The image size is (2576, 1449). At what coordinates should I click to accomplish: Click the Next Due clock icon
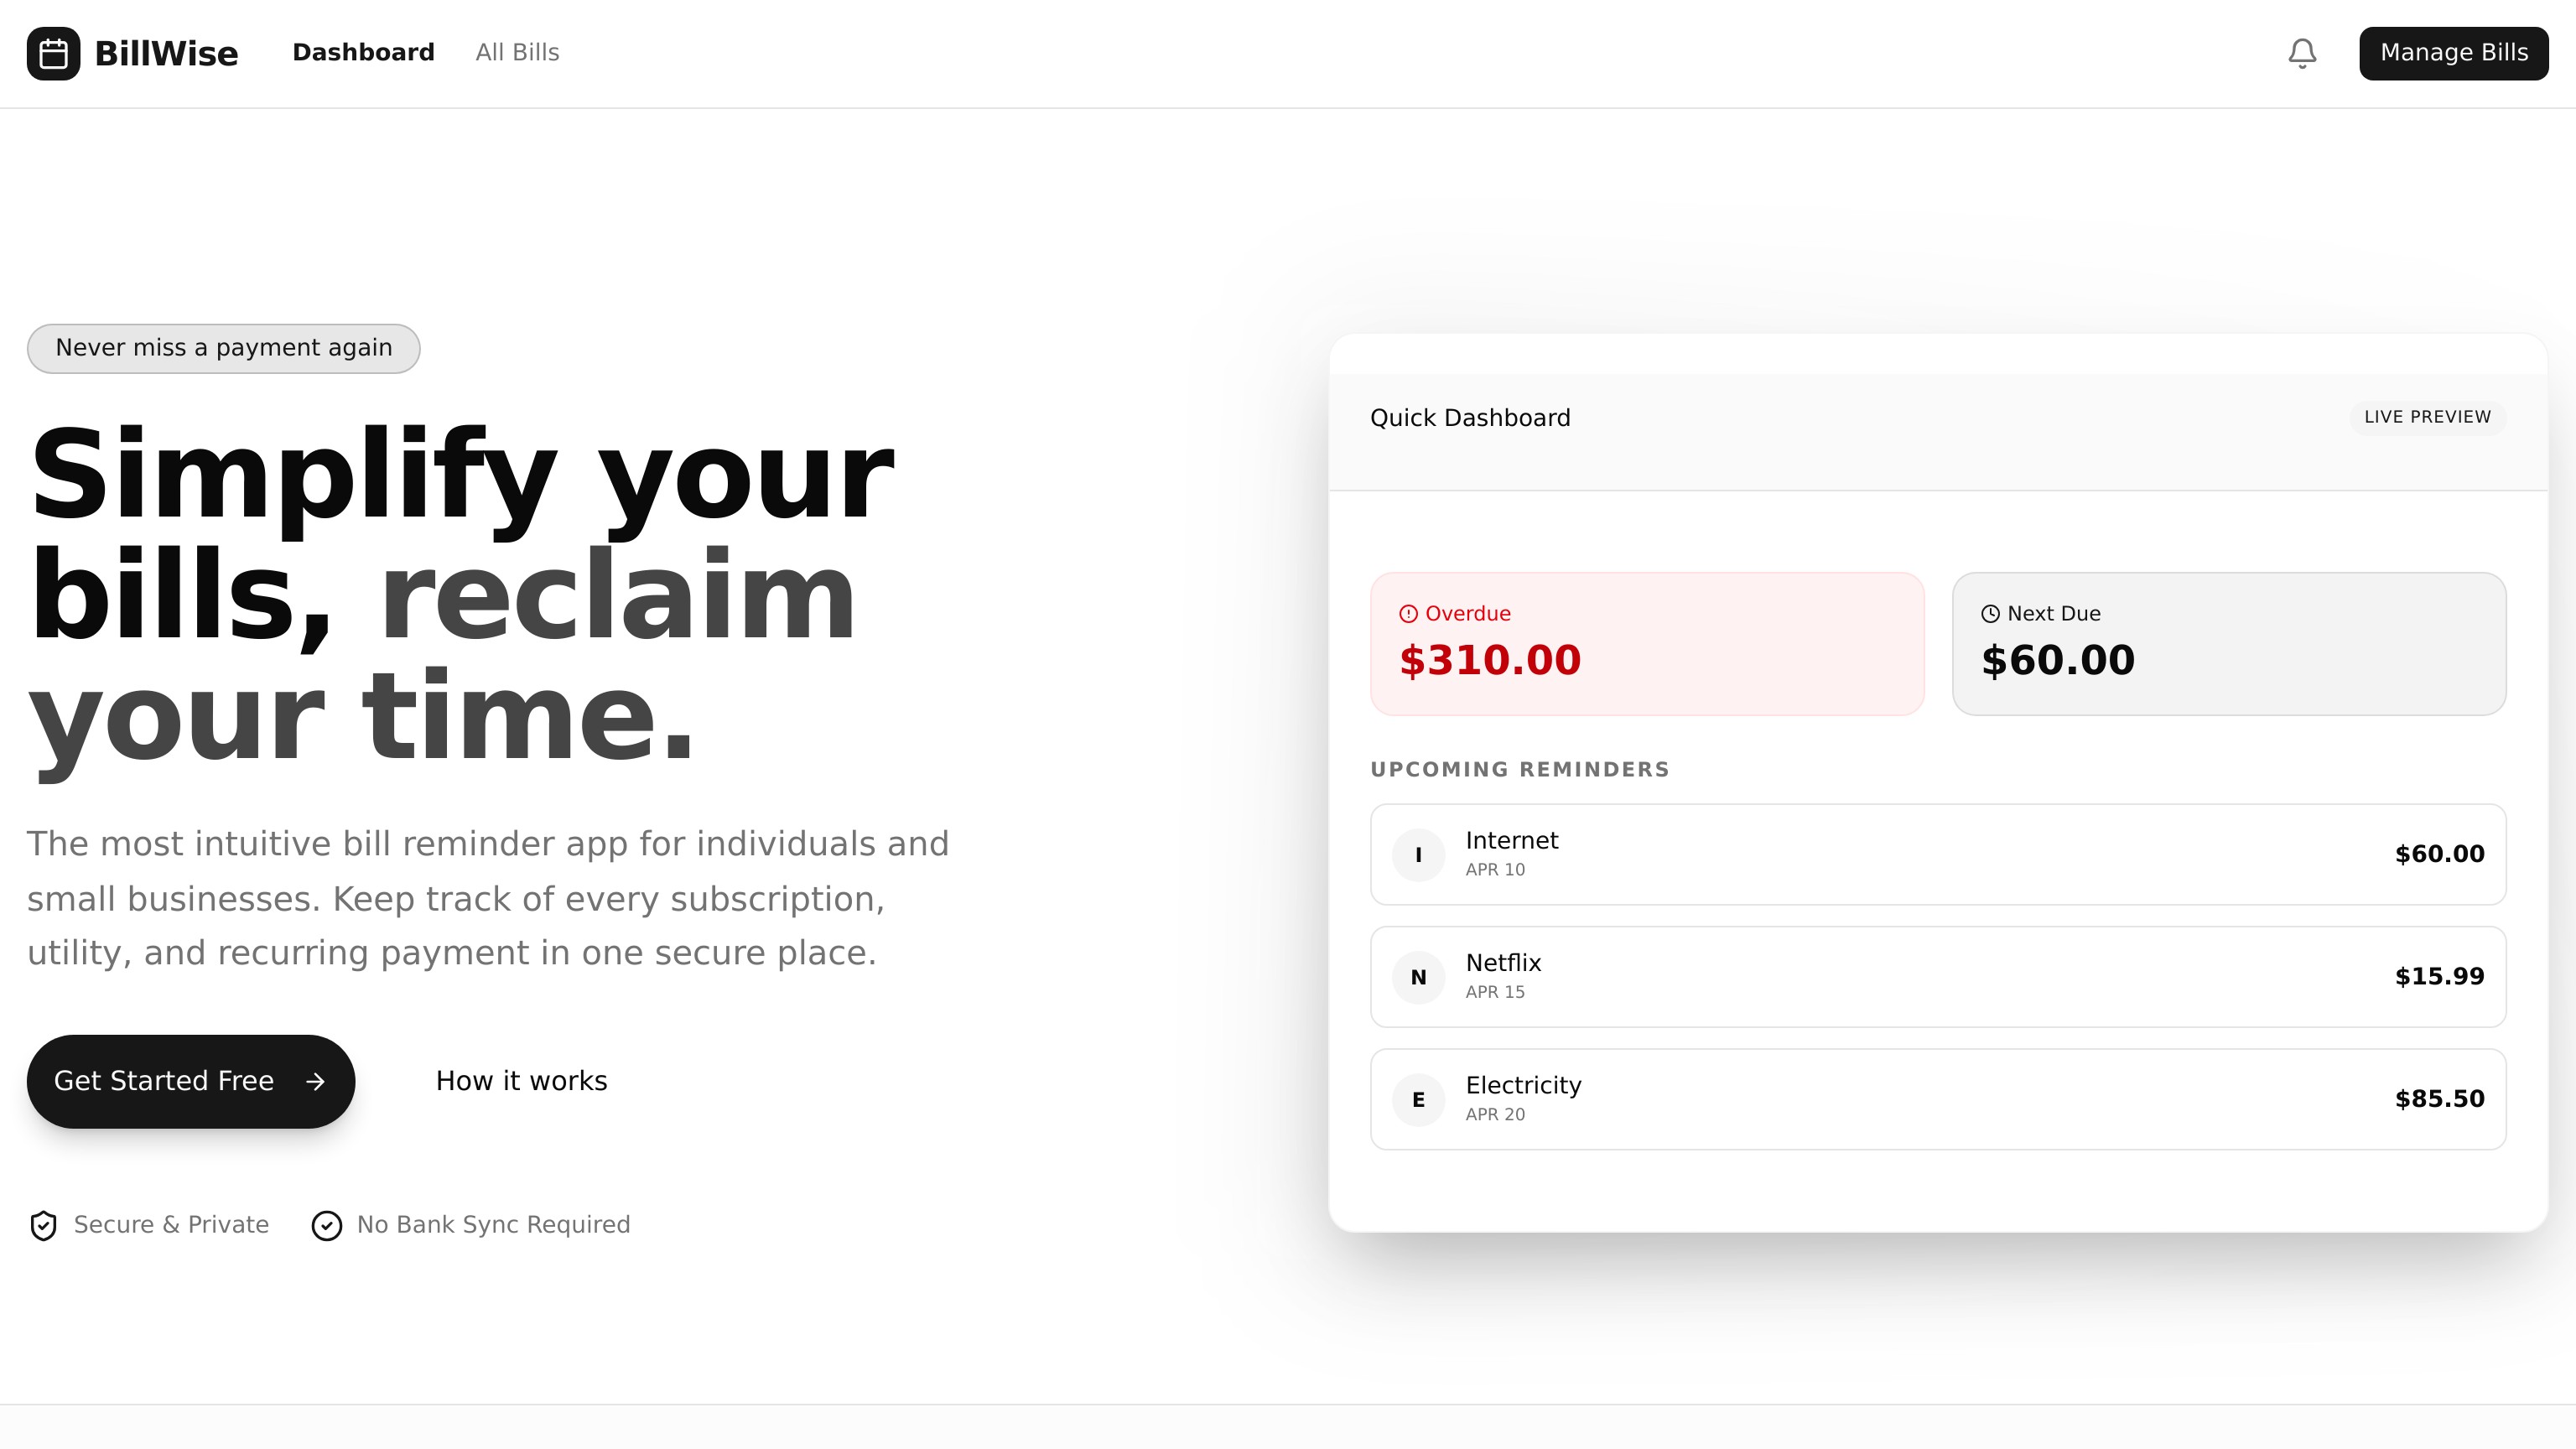[1990, 614]
